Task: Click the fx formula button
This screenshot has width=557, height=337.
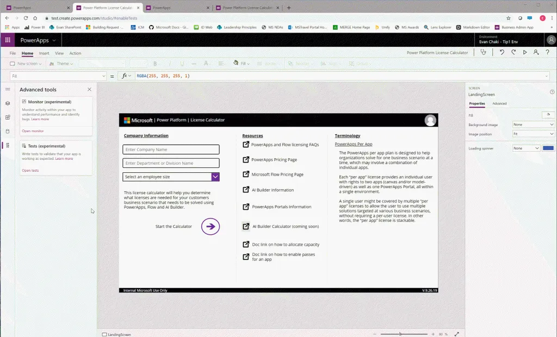Action: 126,76
